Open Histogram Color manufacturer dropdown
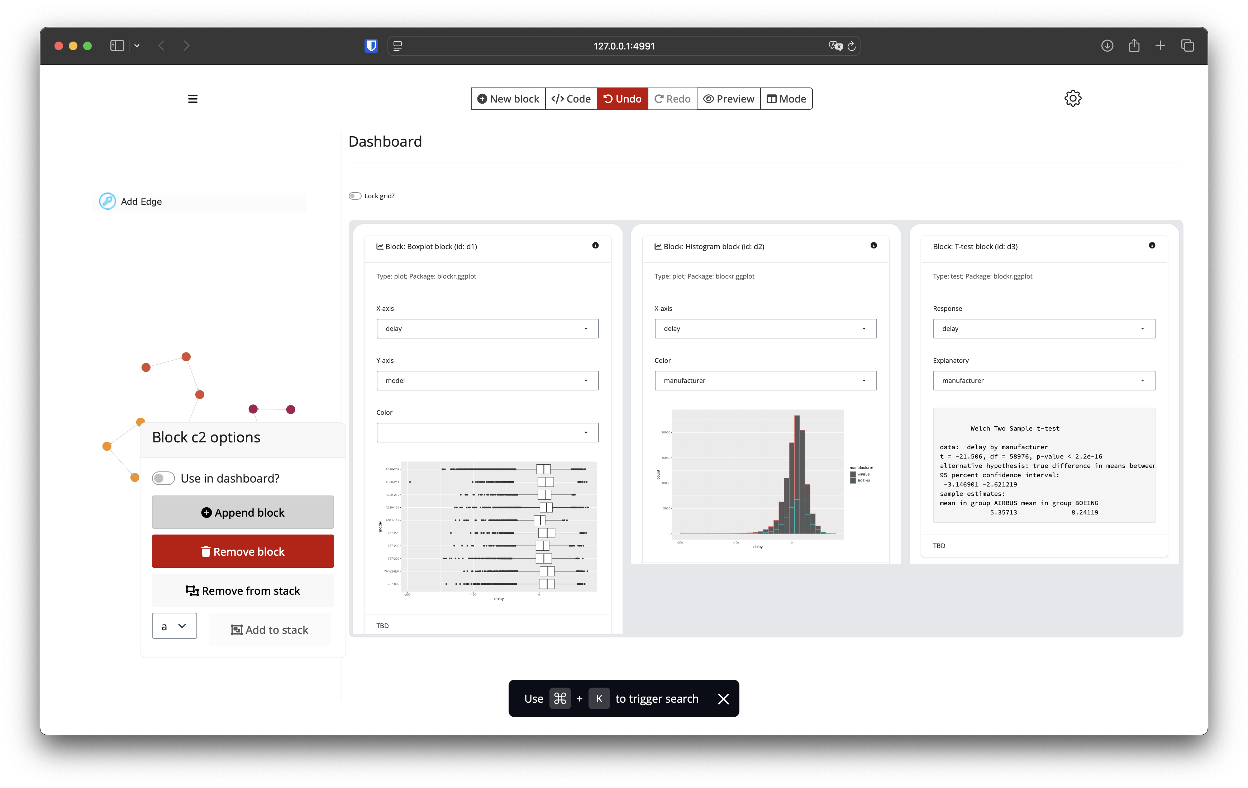 click(765, 380)
